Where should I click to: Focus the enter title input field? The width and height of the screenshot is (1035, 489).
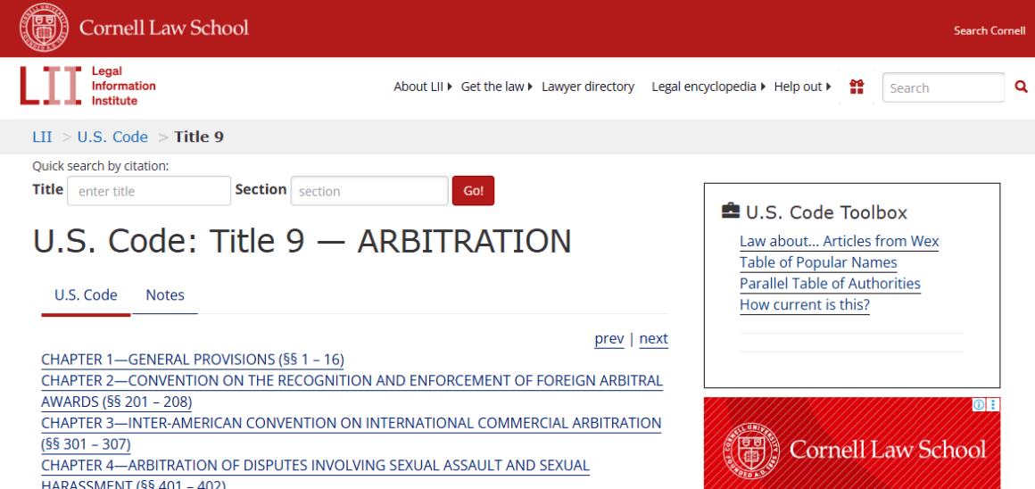pyautogui.click(x=149, y=191)
